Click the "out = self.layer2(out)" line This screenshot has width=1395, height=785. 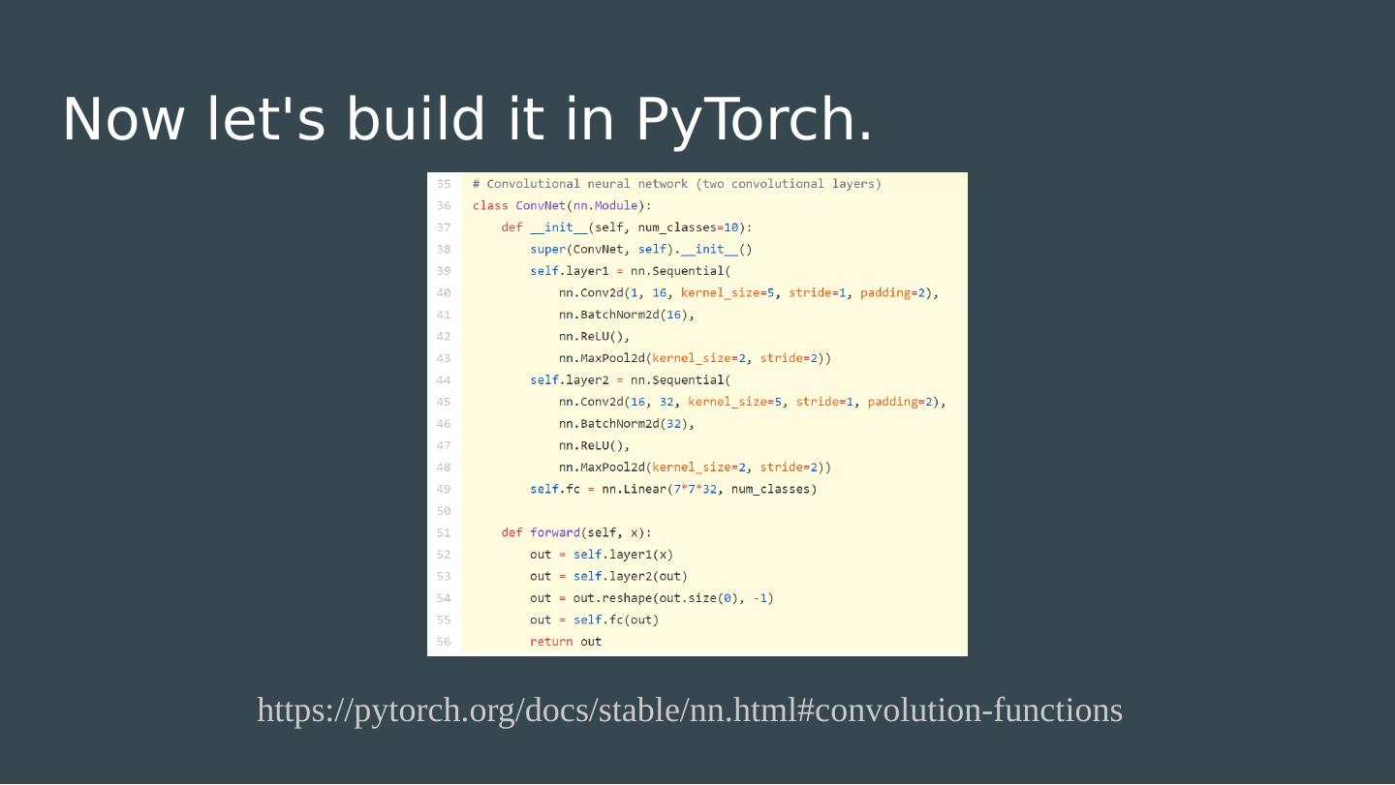pos(608,576)
